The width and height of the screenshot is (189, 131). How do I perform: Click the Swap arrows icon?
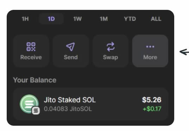(x=111, y=47)
